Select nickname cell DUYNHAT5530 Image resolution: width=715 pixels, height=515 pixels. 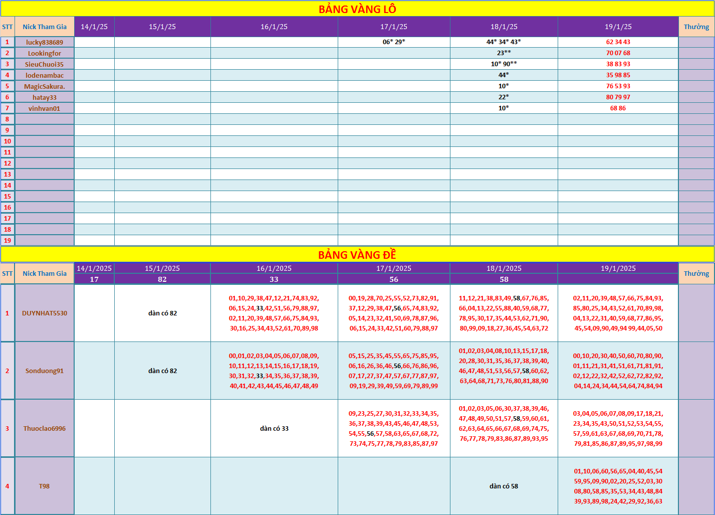point(45,313)
